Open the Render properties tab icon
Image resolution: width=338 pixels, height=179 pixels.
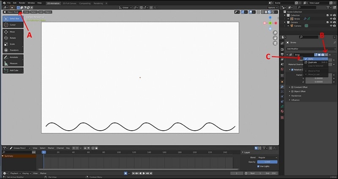(282, 50)
